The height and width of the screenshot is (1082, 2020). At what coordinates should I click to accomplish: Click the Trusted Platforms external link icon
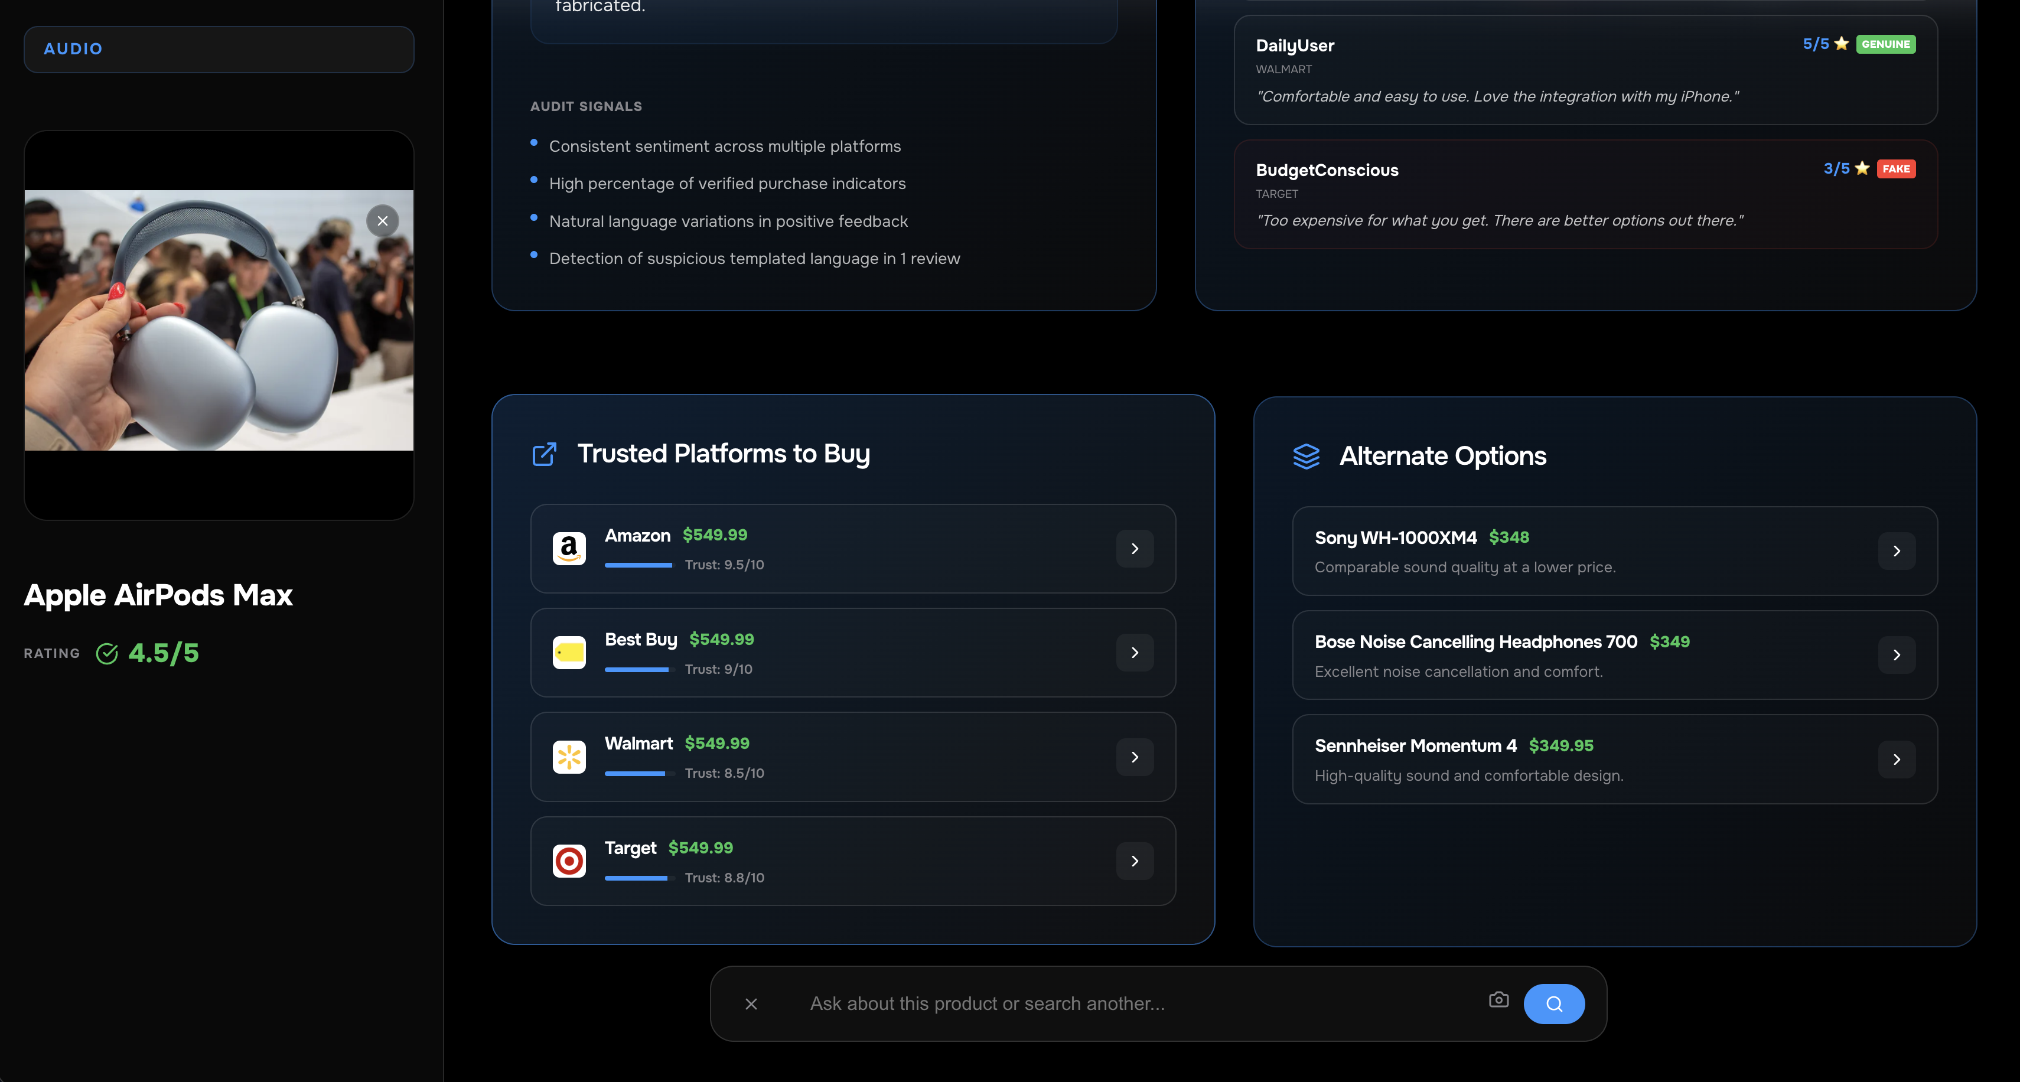click(x=544, y=454)
